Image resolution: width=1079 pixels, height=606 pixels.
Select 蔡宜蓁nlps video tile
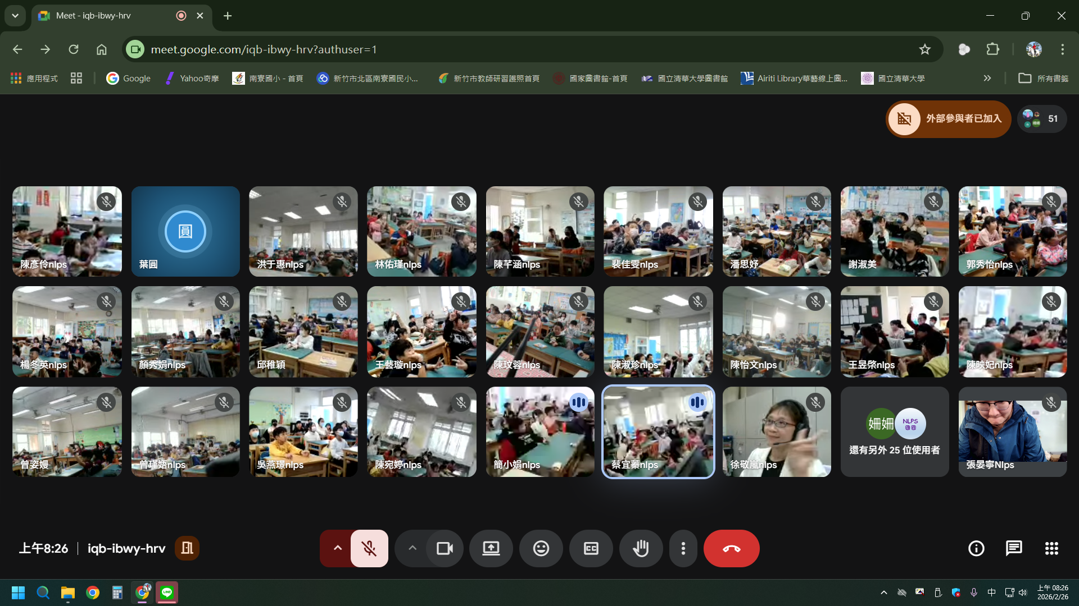[x=658, y=431]
